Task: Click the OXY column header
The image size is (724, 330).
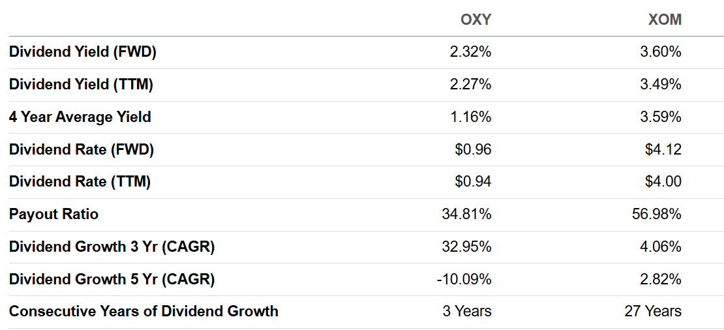Action: 475,20
